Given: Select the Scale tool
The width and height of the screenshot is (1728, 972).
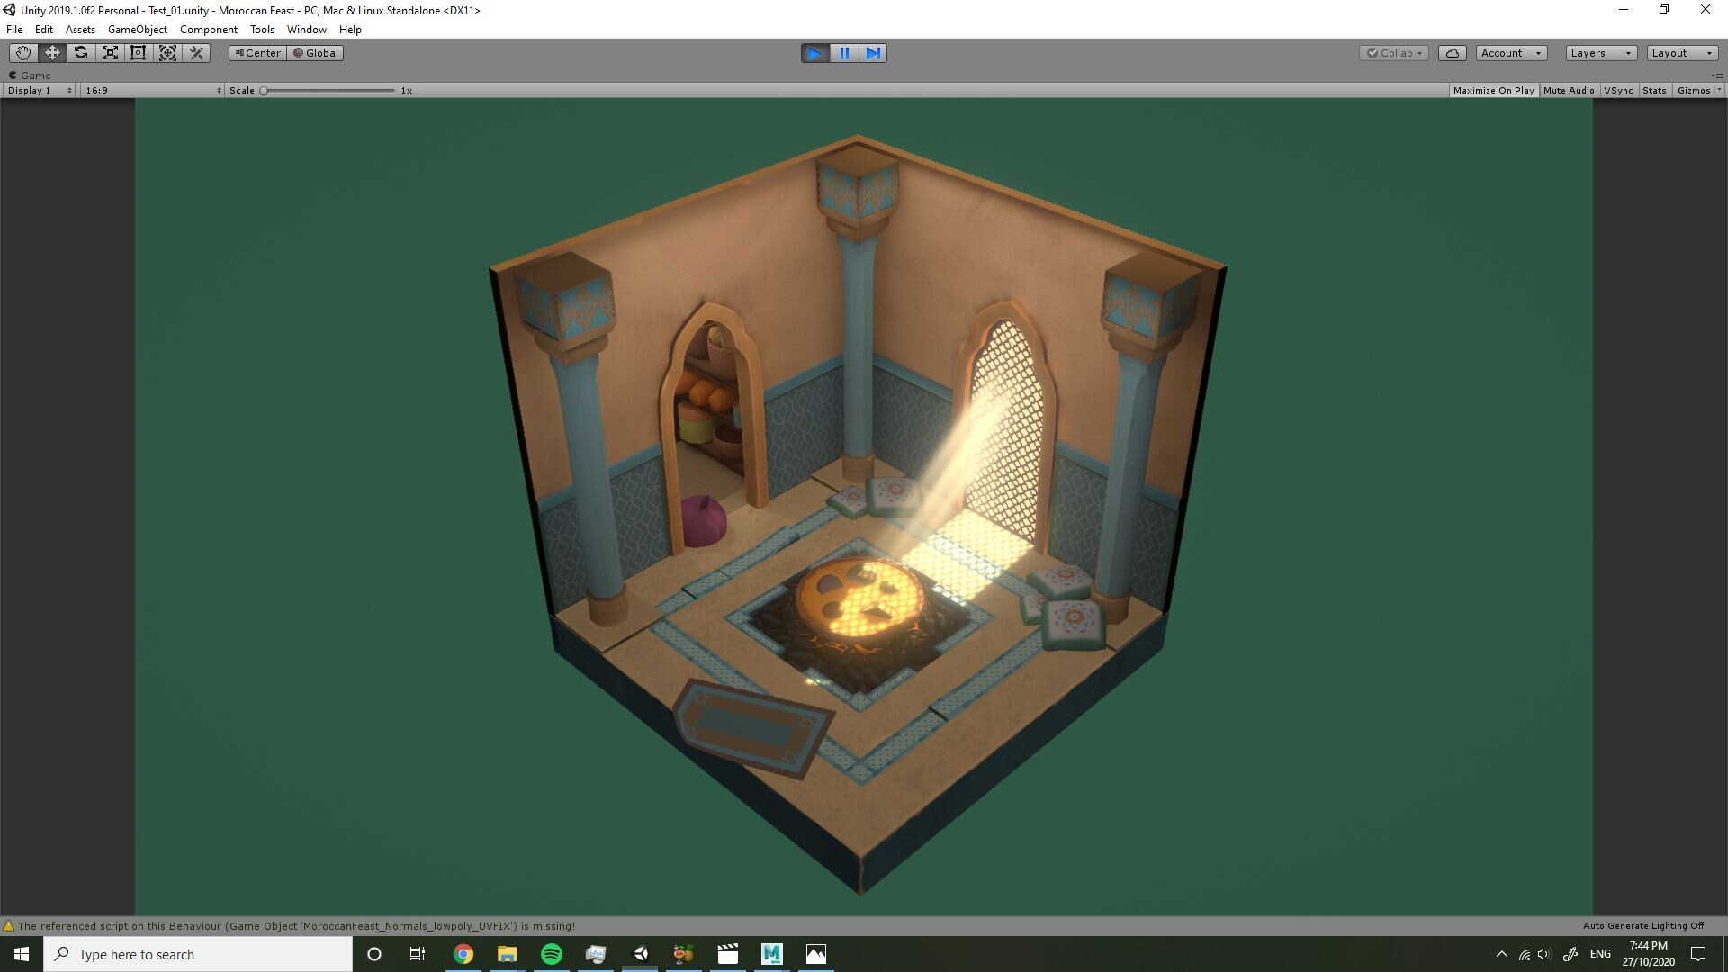Looking at the screenshot, I should tap(109, 52).
